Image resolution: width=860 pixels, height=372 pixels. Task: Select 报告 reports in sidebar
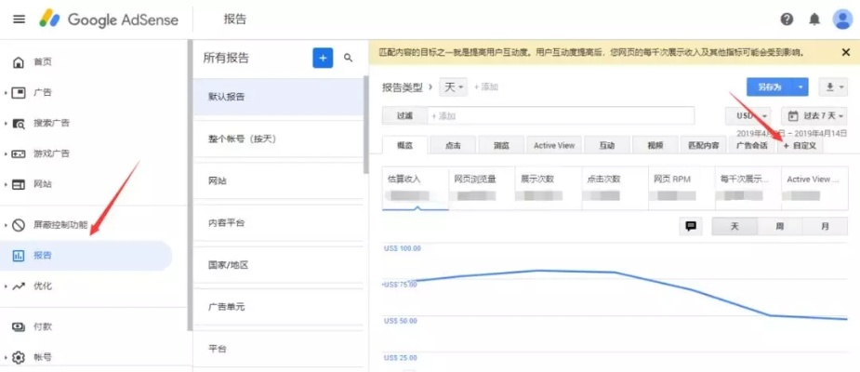(x=86, y=255)
